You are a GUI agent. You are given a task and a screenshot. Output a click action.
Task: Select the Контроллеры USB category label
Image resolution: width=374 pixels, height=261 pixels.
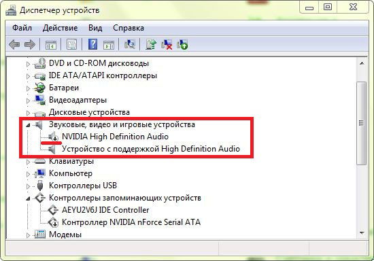83,186
